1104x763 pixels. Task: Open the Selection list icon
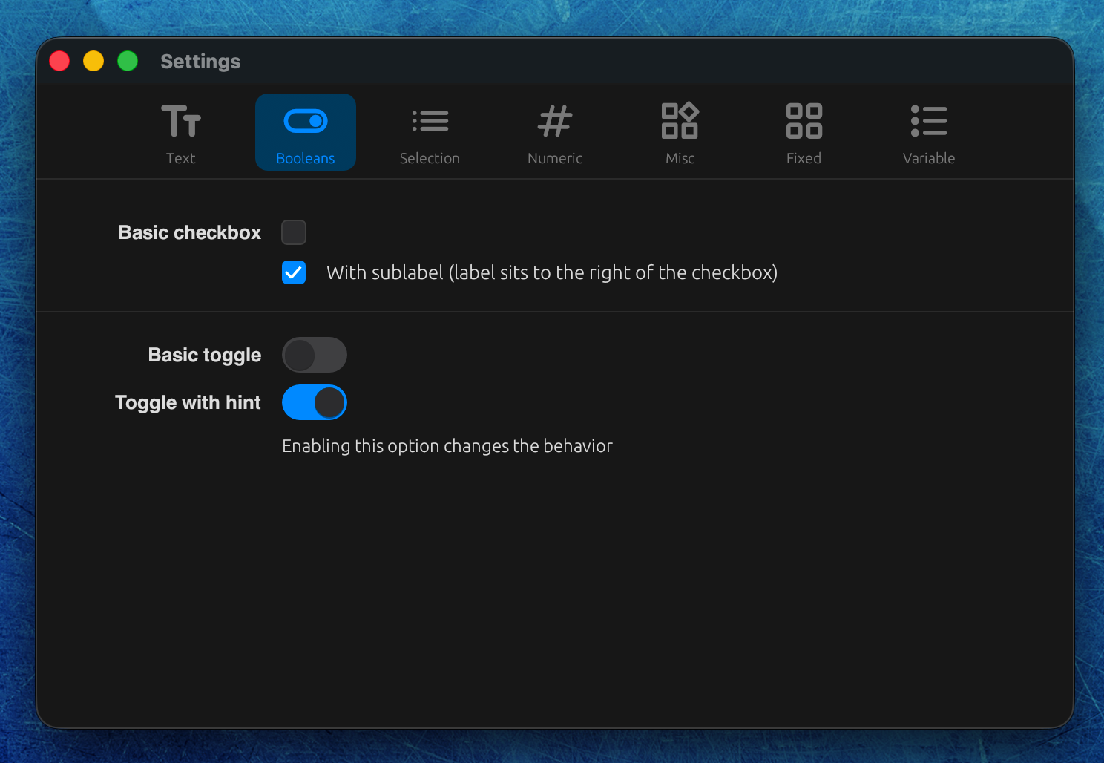point(430,121)
